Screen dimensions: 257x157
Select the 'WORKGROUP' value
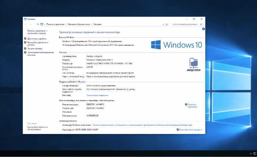pyautogui.click(x=93, y=115)
